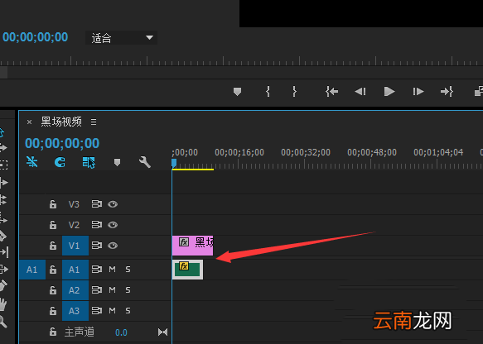Click timeline ruler at 00;01;04;04

coord(438,152)
